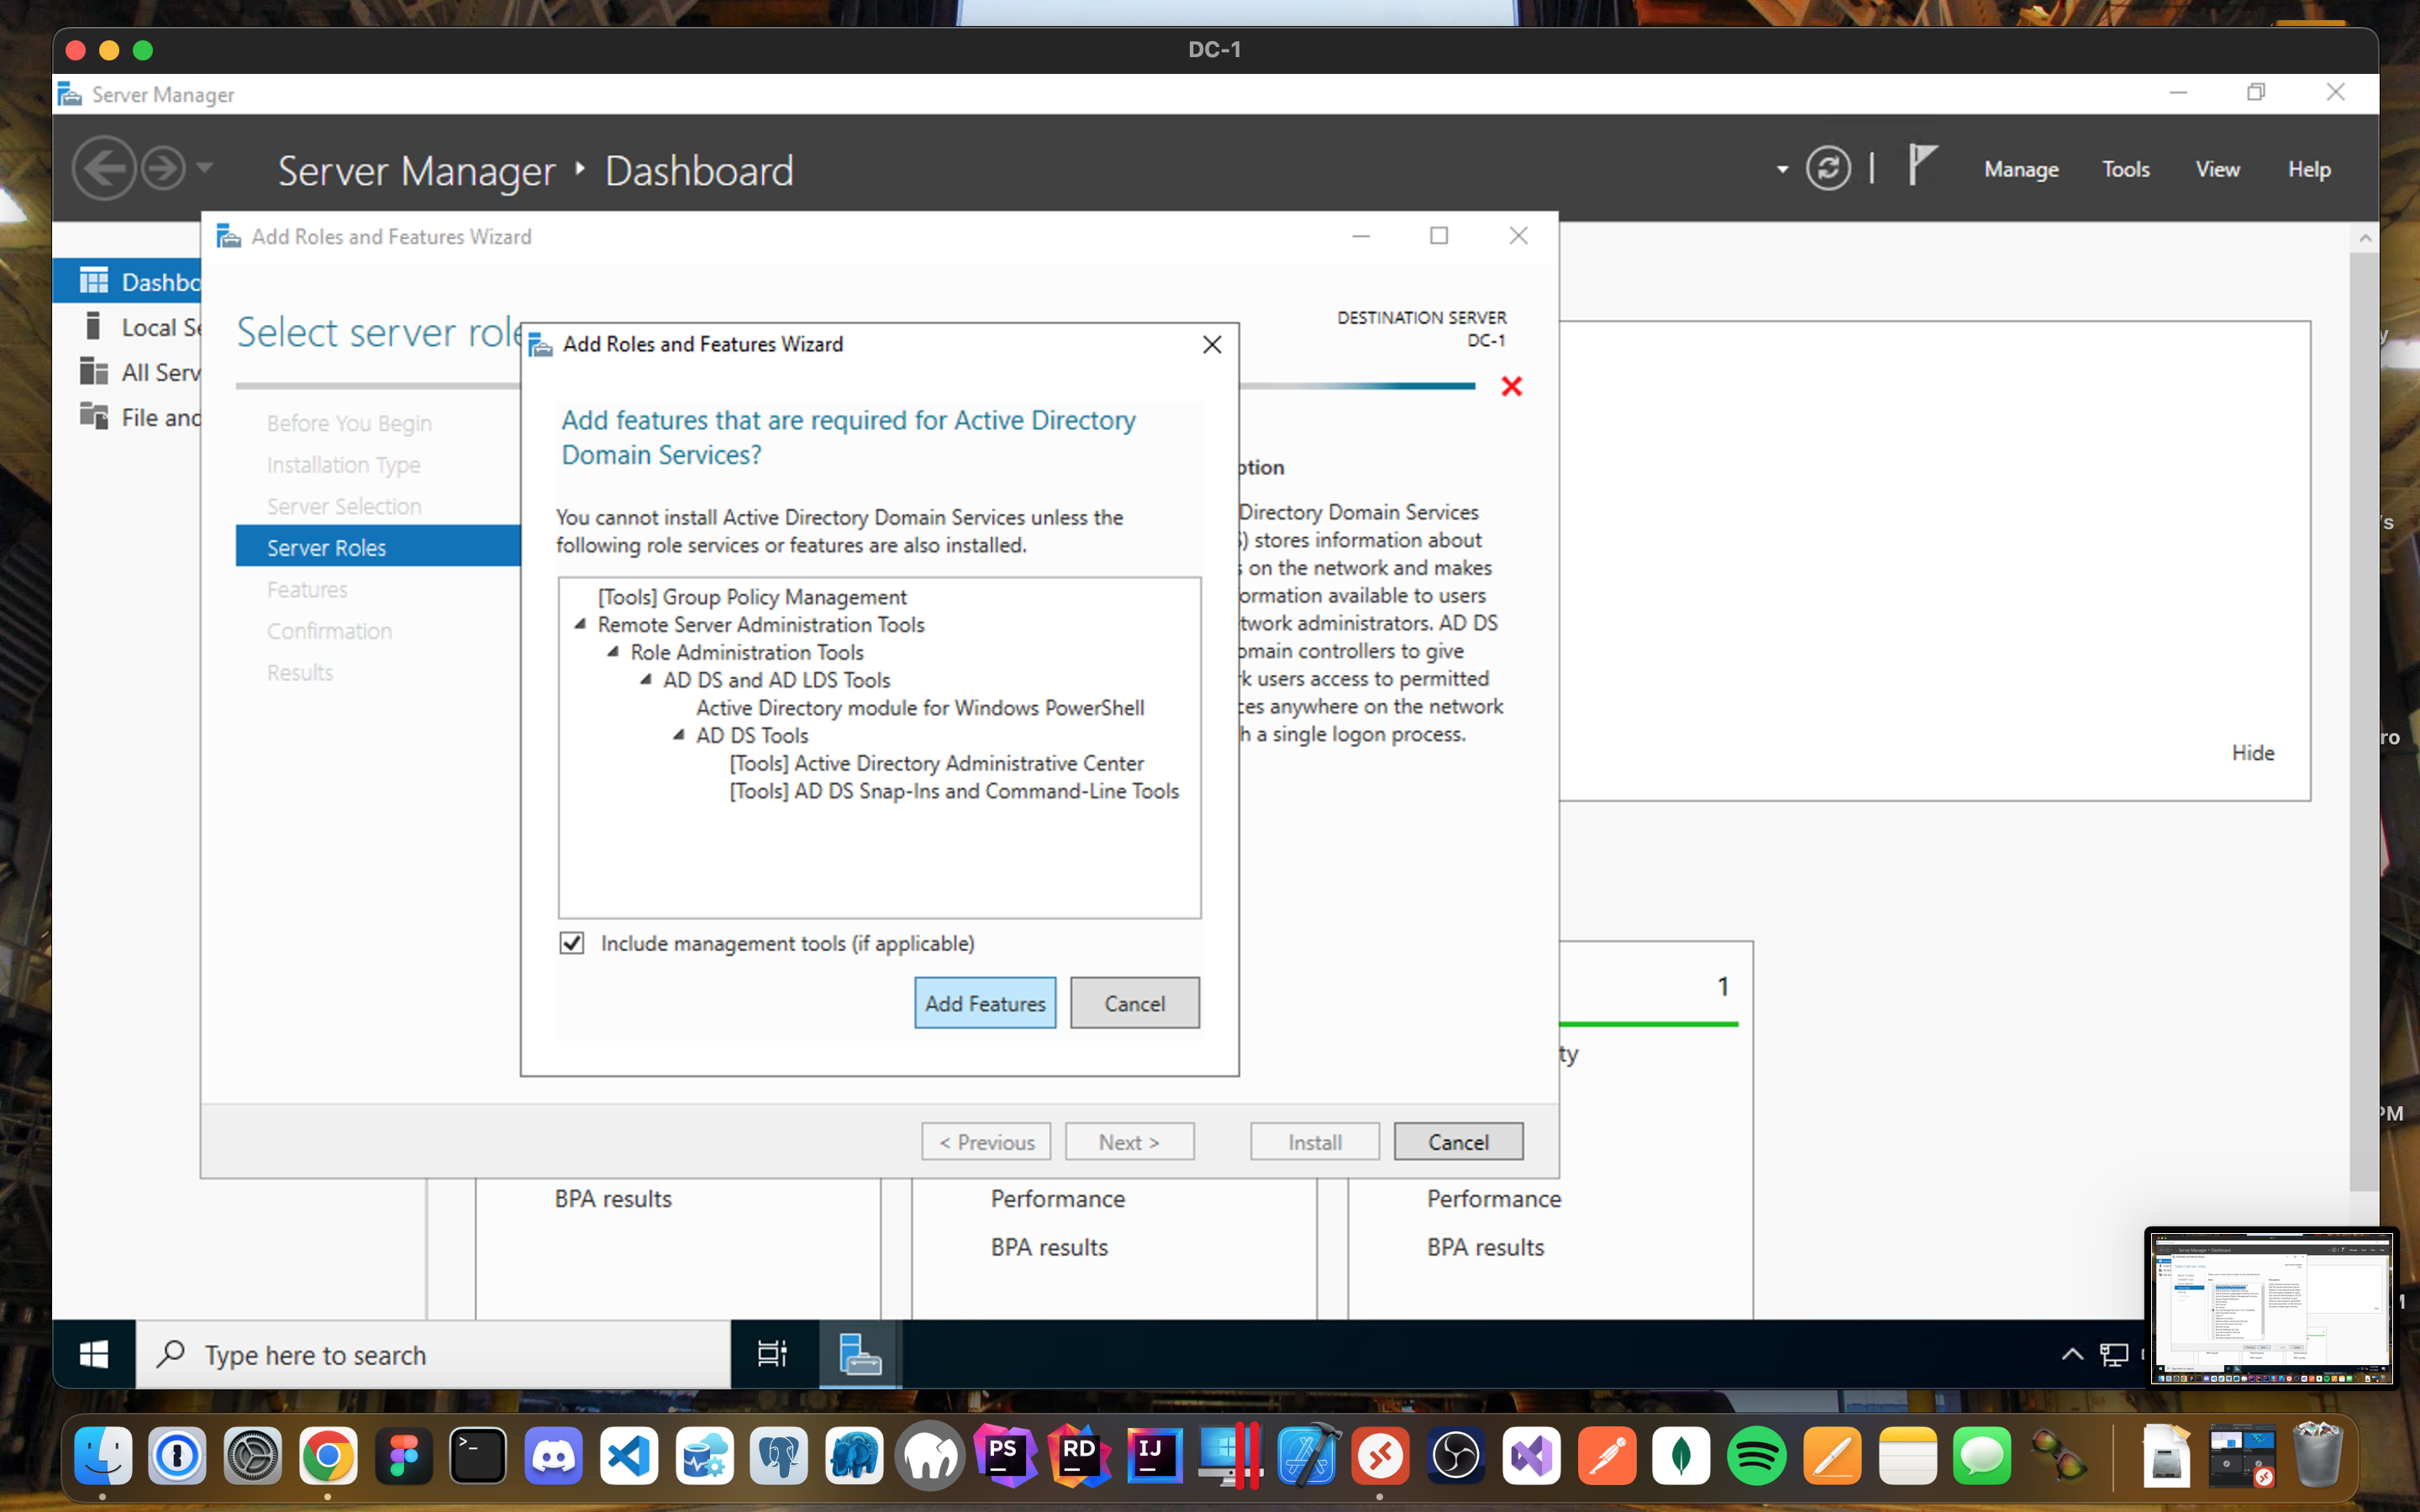Viewport: 2420px width, 1512px height.
Task: Click Cancel in the features dialog
Action: coord(1134,1003)
